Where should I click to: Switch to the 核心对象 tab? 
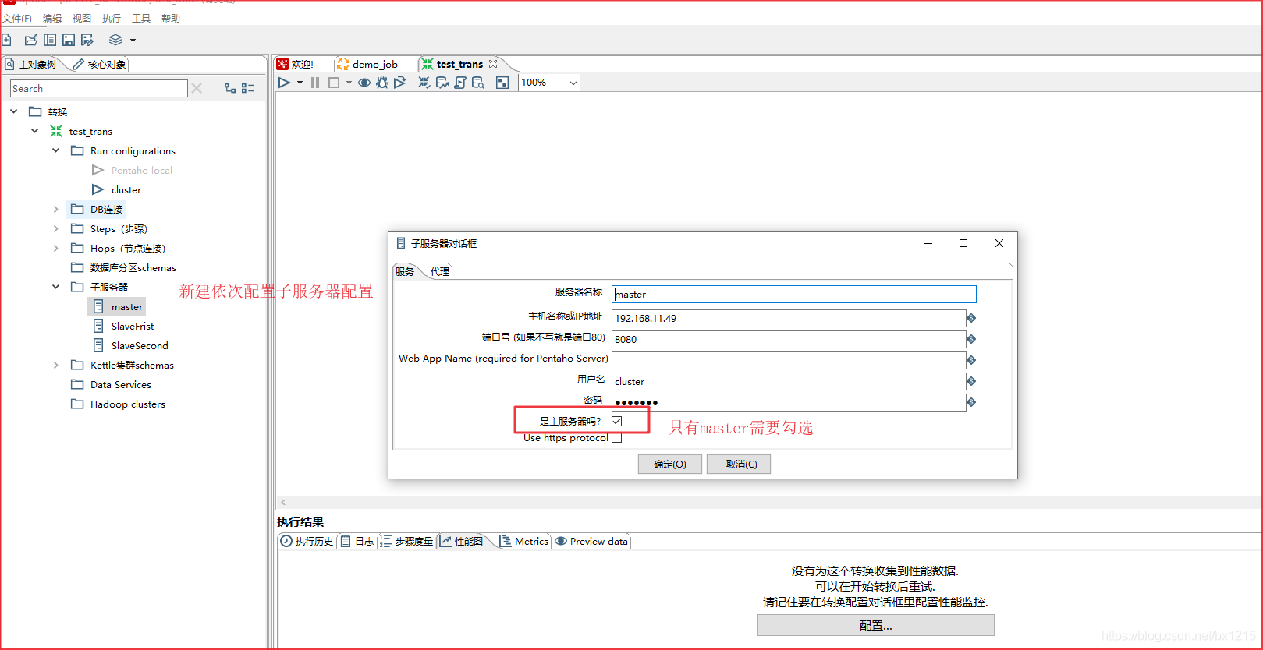(99, 64)
